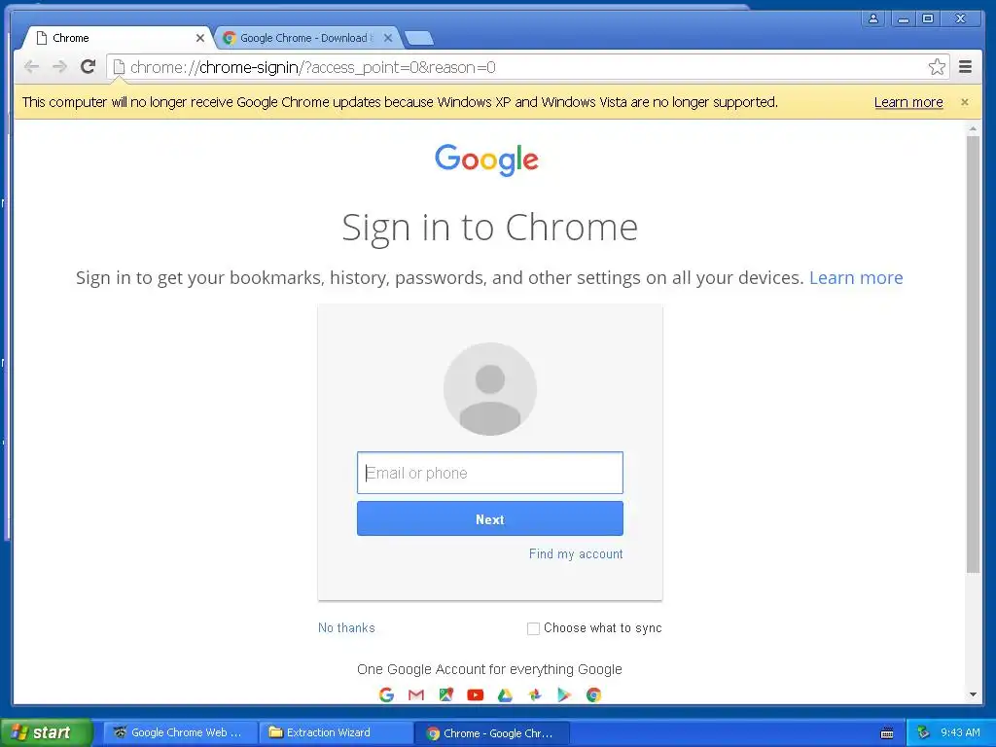This screenshot has height=747, width=996.
Task: Open a new tab with new-tab button
Action: click(x=419, y=38)
